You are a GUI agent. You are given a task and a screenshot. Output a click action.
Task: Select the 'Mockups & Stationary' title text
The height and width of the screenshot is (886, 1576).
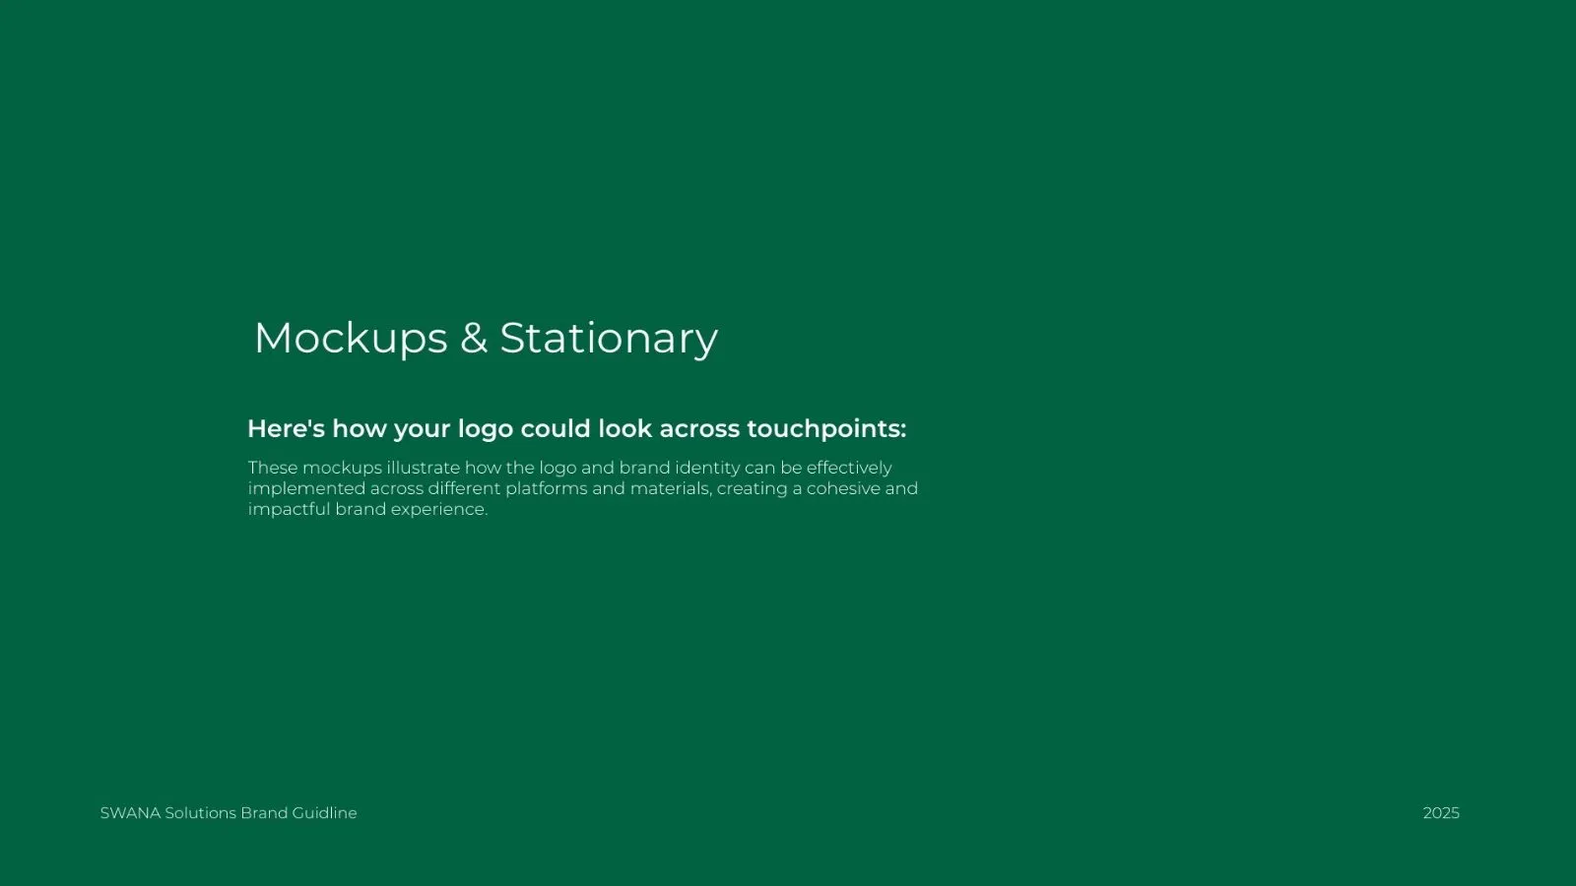click(x=486, y=339)
